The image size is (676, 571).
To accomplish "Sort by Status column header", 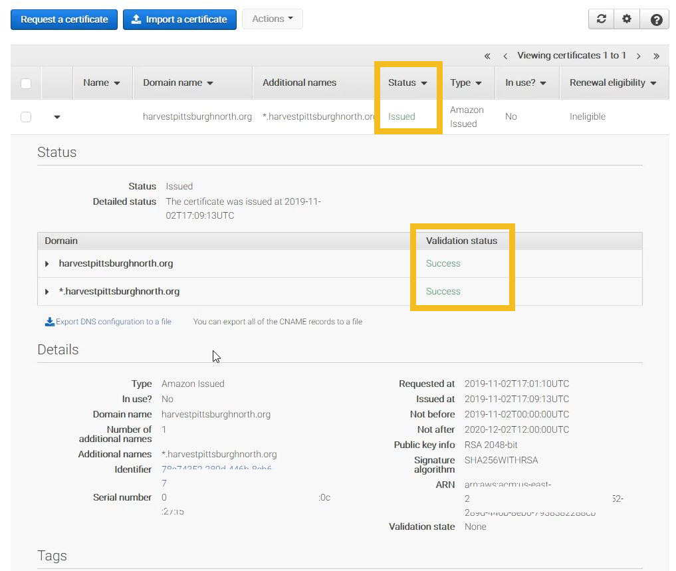I will tap(407, 83).
